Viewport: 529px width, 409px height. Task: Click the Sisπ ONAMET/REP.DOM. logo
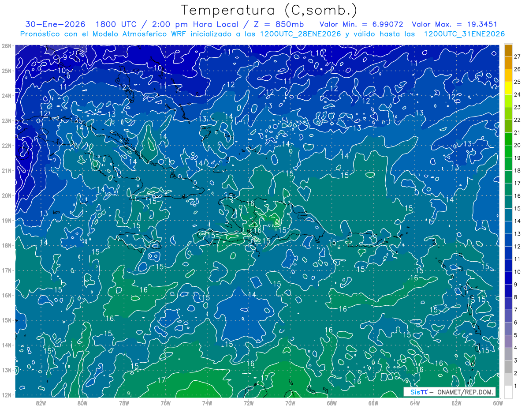point(450,392)
